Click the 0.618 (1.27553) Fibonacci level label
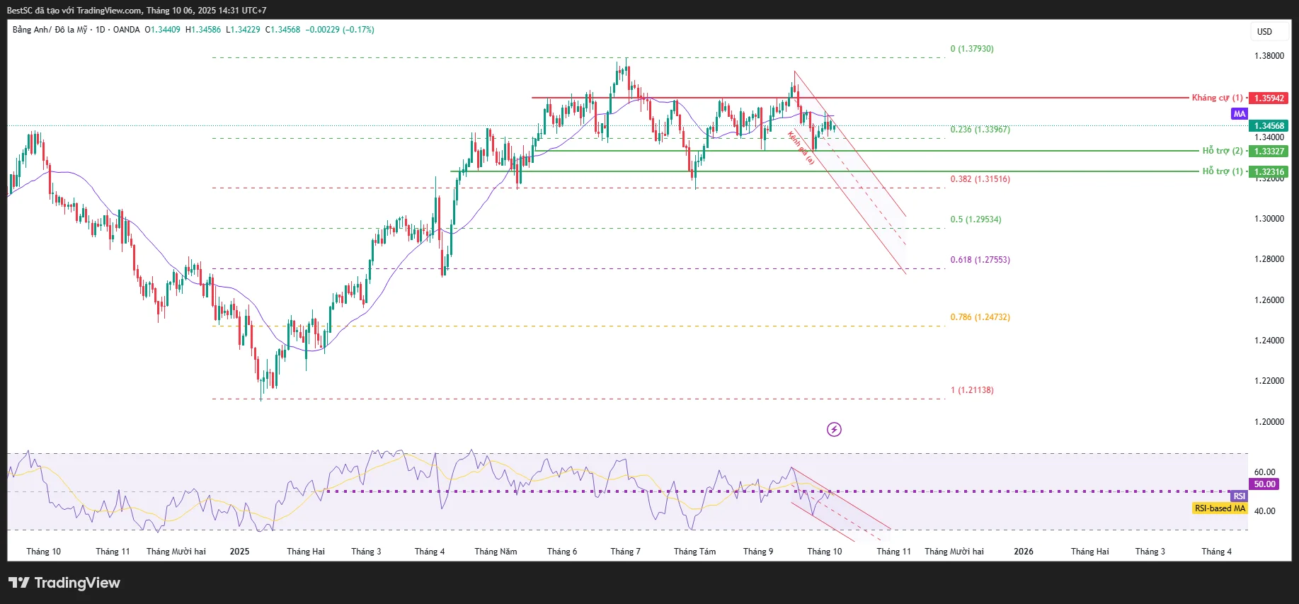 pos(980,260)
